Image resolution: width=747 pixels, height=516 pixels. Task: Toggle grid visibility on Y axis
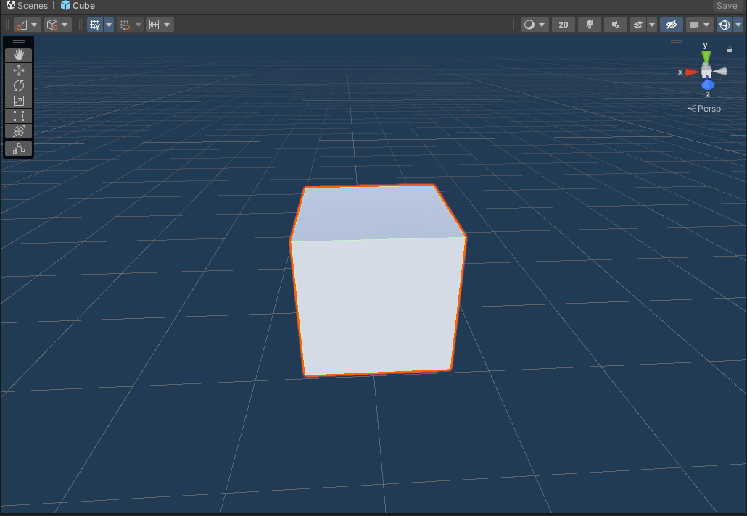pyautogui.click(x=95, y=25)
